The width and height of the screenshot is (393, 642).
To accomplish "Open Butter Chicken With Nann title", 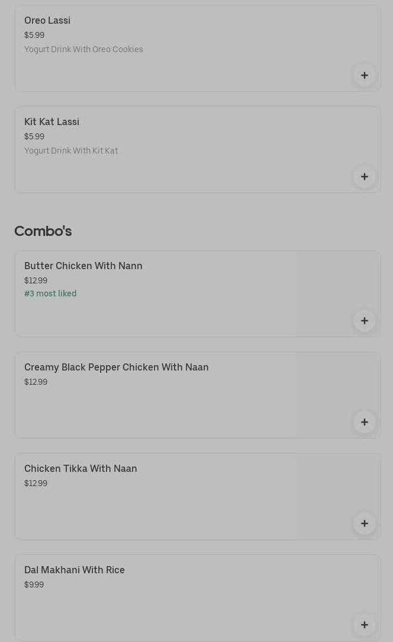I will tap(83, 266).
